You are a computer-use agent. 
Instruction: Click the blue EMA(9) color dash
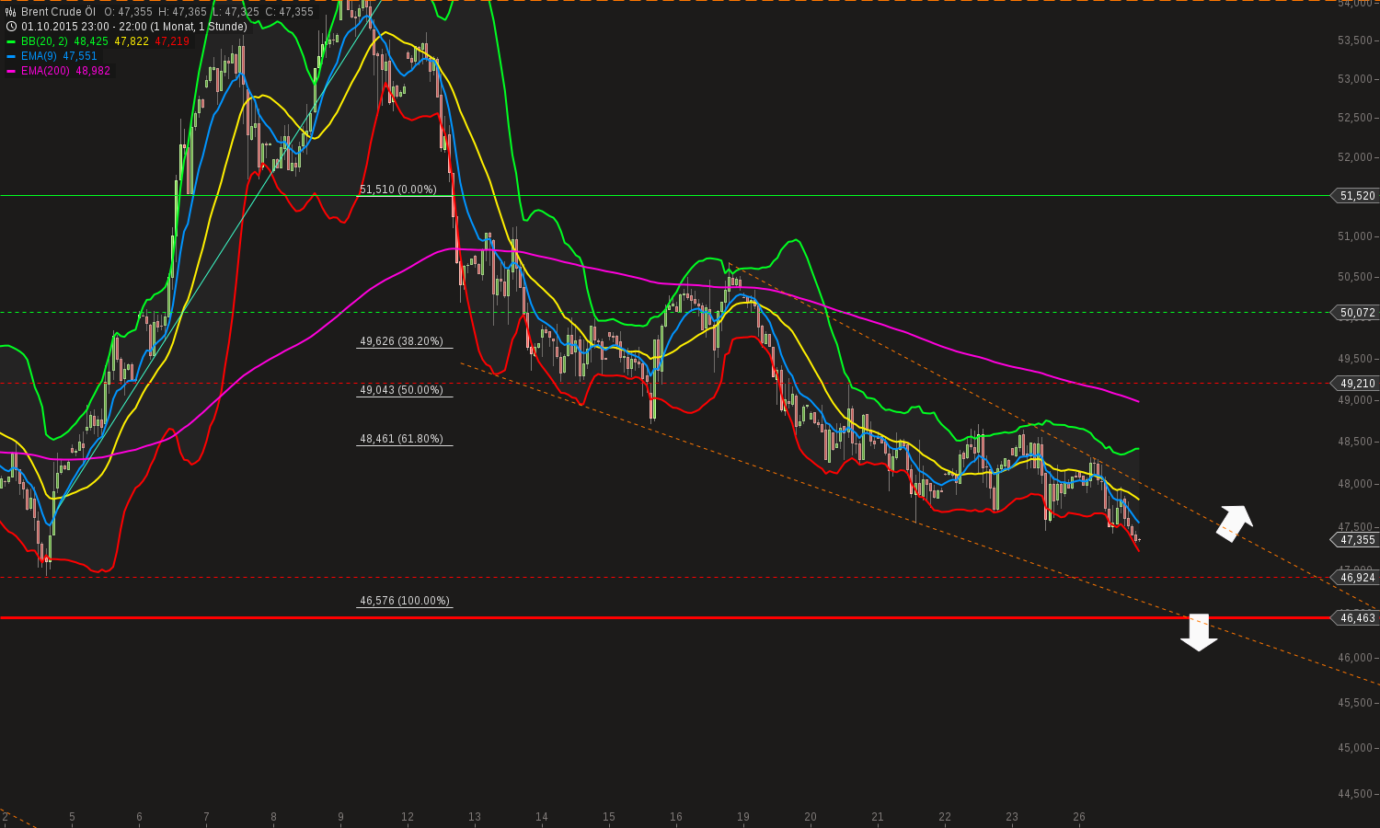(x=11, y=56)
